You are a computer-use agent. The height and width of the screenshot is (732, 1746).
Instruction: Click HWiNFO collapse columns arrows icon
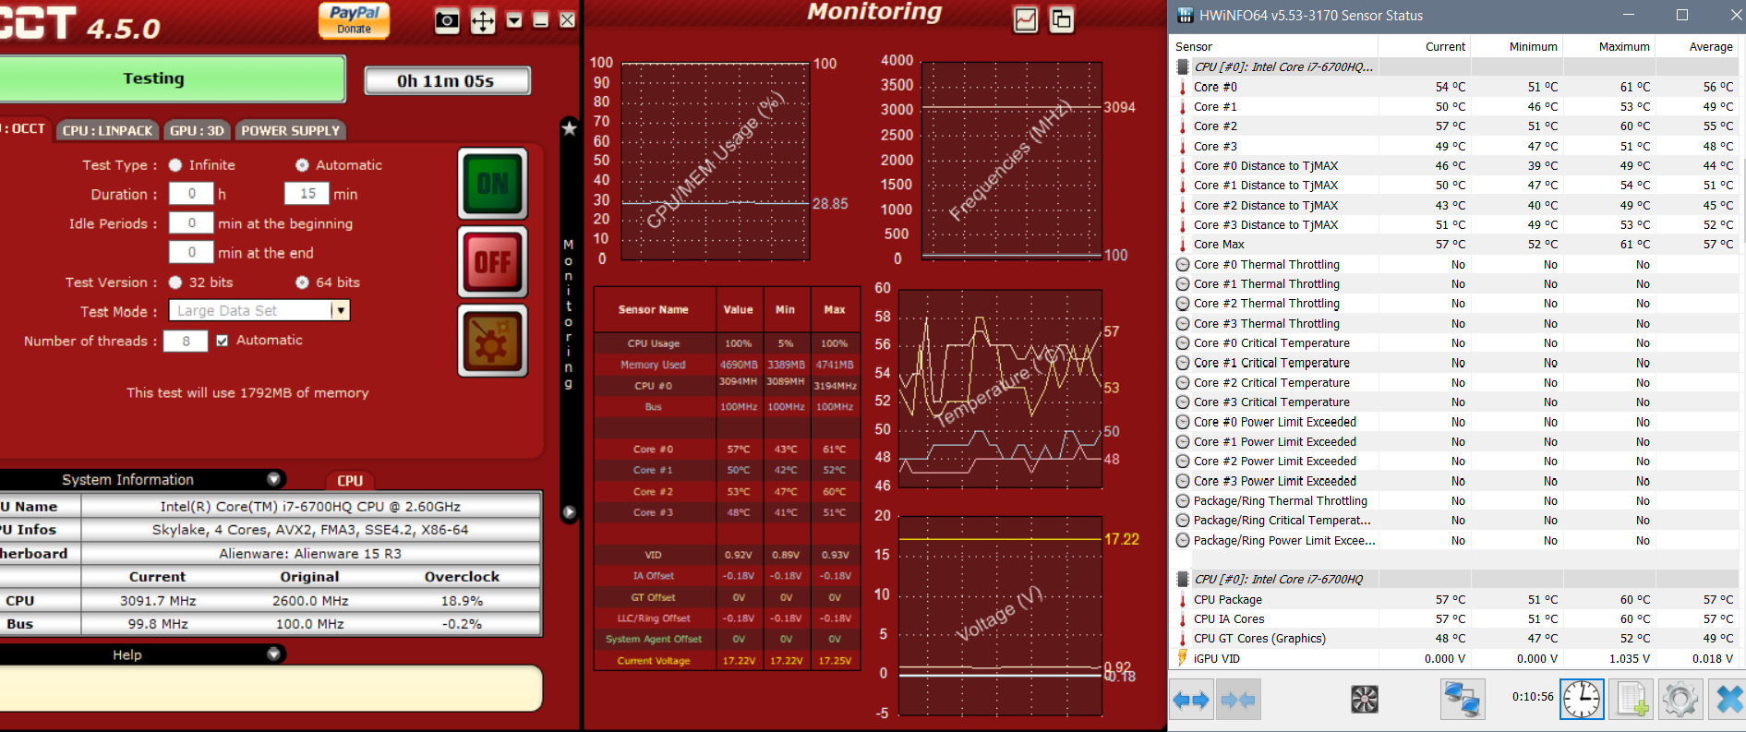[1238, 700]
